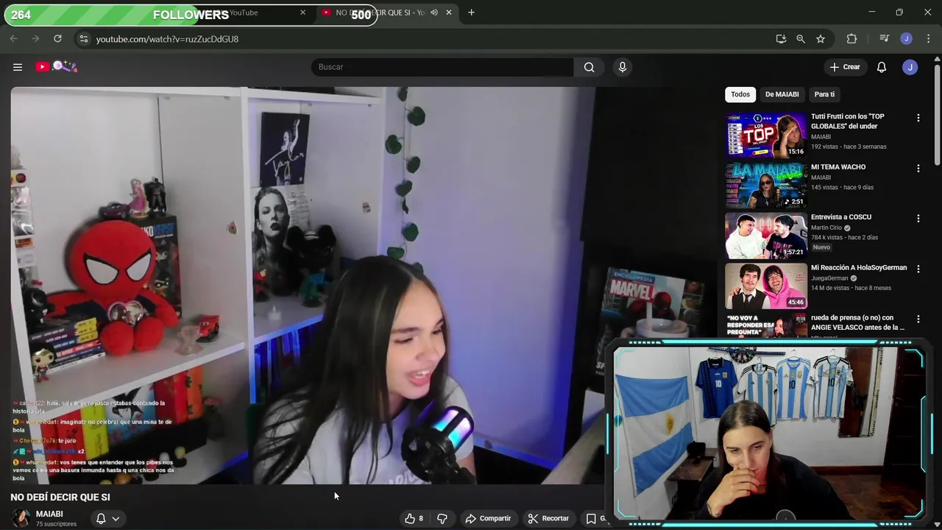Select the Todos filter chip
Image resolution: width=942 pixels, height=530 pixels.
pyautogui.click(x=740, y=94)
